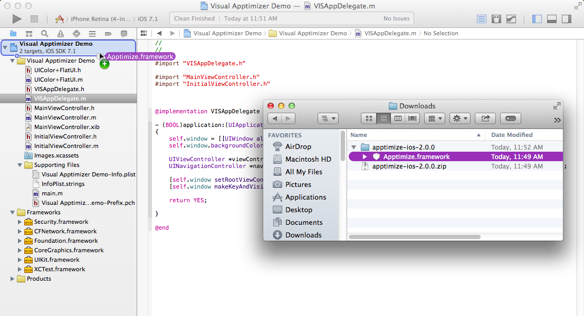Open the Test navigator diamond icon
The height and width of the screenshot is (316, 584).
[76, 34]
